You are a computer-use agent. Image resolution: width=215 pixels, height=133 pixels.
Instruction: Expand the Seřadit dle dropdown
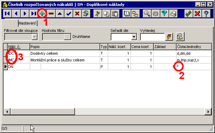(x=134, y=37)
